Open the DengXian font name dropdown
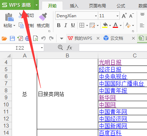 [x=96, y=16]
